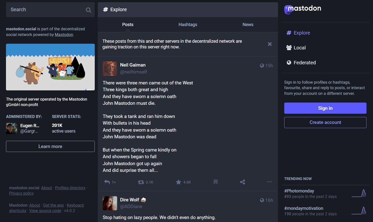Open the Dire Wolf display name
Viewport: 373px width, 222px height.
[130, 200]
